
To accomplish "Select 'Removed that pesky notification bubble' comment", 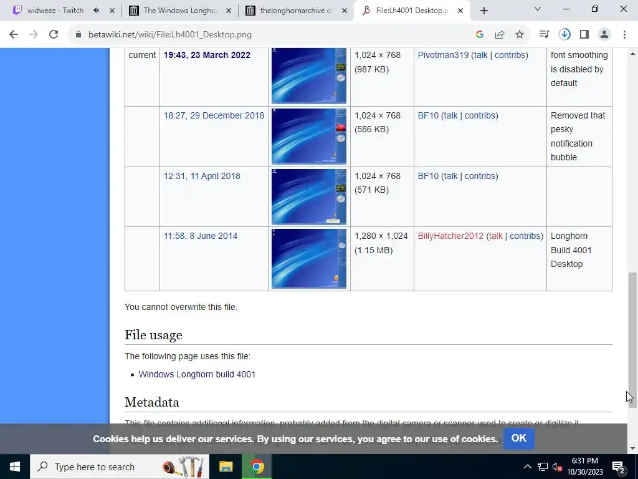I will tap(578, 137).
